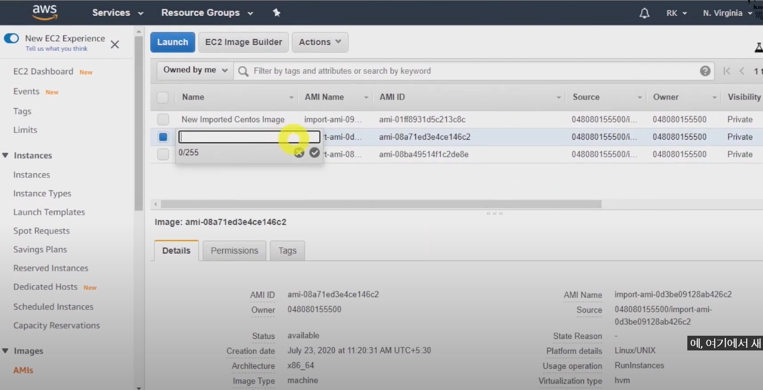Screen dimensions: 763x390
Task: Open Launch Templates in sidebar
Action: [x=49, y=212]
